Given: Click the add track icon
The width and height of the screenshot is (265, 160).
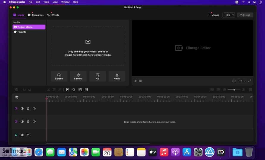Looking at the screenshot, I should [17, 97].
